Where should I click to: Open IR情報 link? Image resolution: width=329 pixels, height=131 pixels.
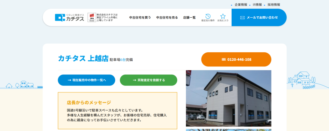click(257, 4)
